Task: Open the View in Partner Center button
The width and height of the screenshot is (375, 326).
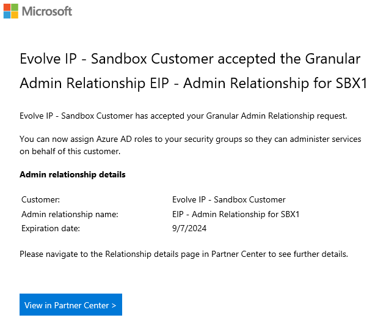Action: [x=70, y=305]
